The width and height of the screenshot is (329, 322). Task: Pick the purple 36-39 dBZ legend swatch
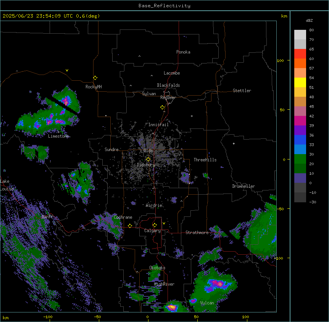coord(300,130)
